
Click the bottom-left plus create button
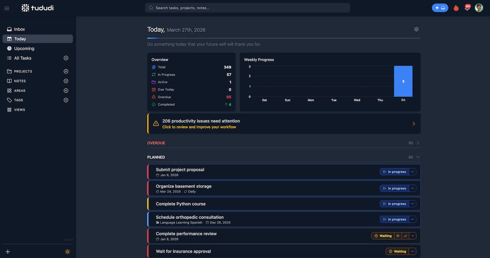(x=8, y=251)
